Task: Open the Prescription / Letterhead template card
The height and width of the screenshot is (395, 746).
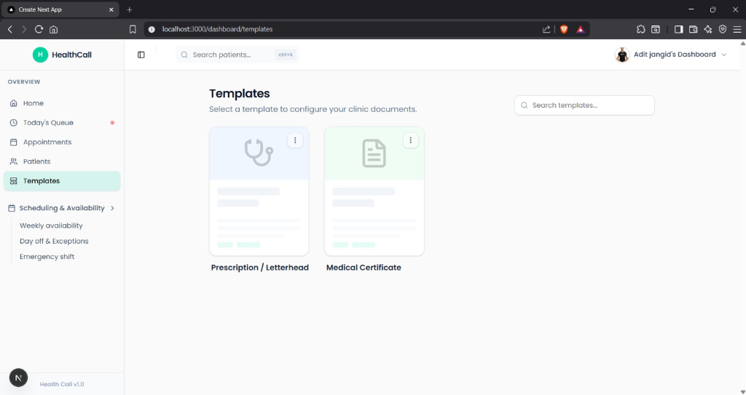Action: pos(259,191)
